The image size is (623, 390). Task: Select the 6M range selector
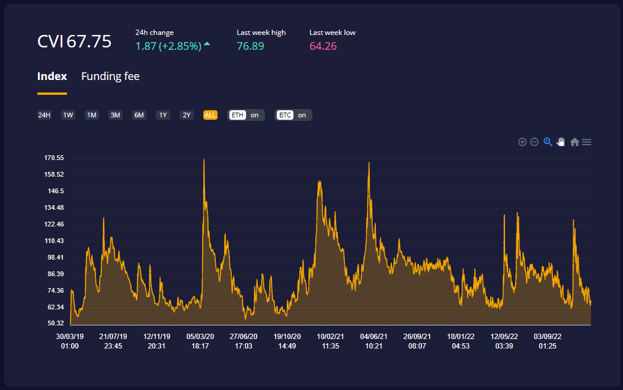[139, 115]
